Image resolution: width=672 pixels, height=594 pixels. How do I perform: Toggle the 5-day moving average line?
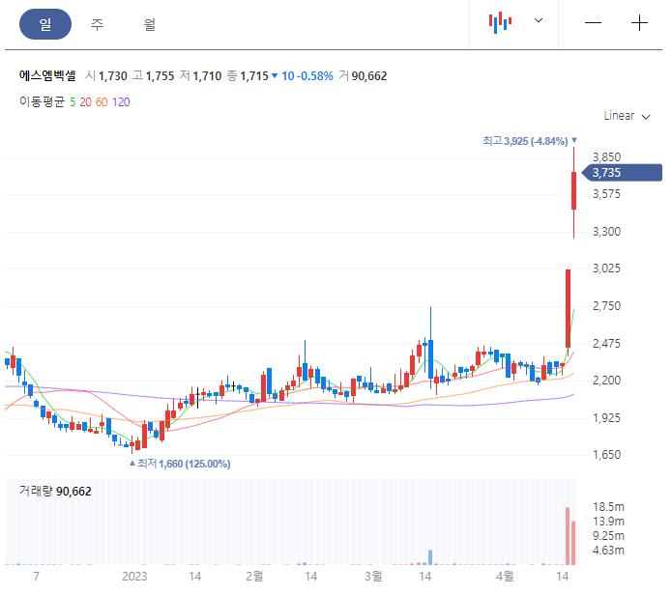73,102
